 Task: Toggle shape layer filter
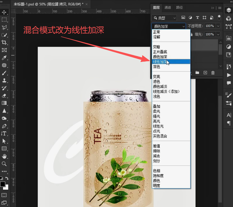click(x=205, y=18)
